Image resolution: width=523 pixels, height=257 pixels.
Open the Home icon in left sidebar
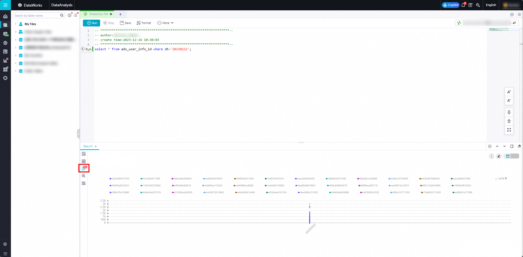coord(5,16)
